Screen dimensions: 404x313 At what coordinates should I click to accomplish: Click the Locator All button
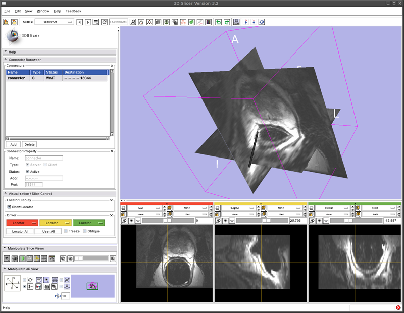tap(20, 231)
